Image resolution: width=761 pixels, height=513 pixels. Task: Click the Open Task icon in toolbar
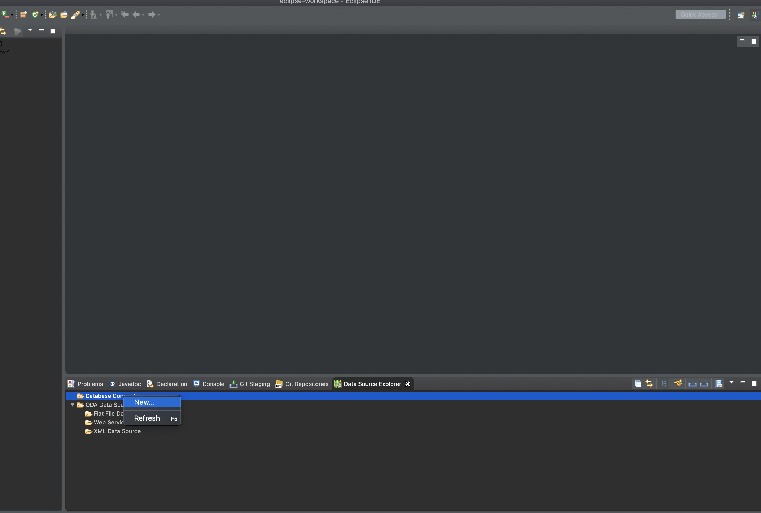tap(64, 15)
